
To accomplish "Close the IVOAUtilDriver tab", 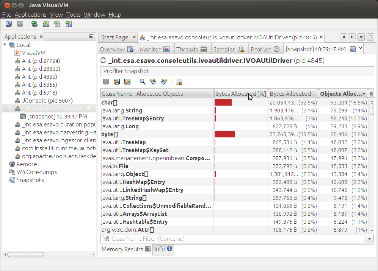I will coord(321,37).
